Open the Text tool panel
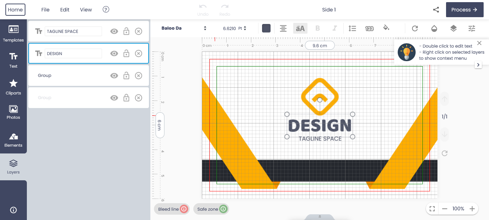 coord(13,60)
